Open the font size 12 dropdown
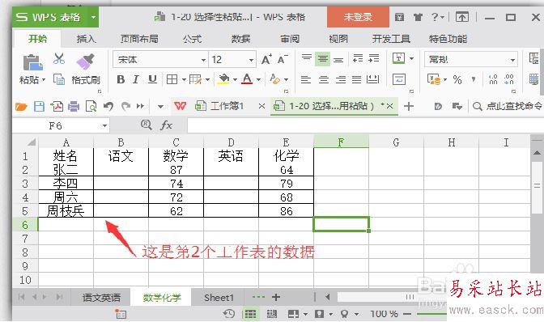Image resolution: width=544 pixels, height=322 pixels. coord(251,60)
